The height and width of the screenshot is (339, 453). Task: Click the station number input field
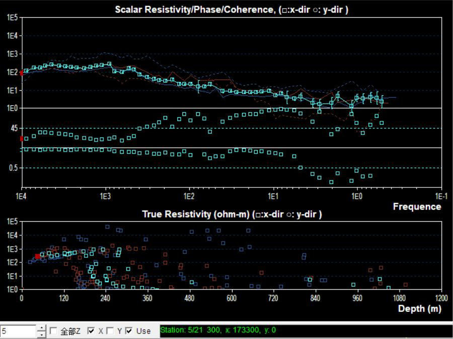[18, 331]
